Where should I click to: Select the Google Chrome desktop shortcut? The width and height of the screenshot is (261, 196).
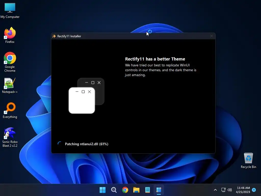pyautogui.click(x=10, y=62)
